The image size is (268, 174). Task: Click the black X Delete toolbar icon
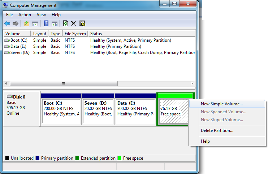pyautogui.click(x=74, y=24)
